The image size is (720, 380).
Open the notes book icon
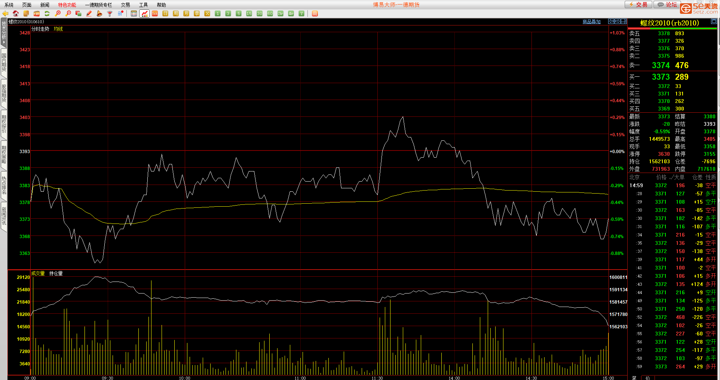(x=26, y=13)
